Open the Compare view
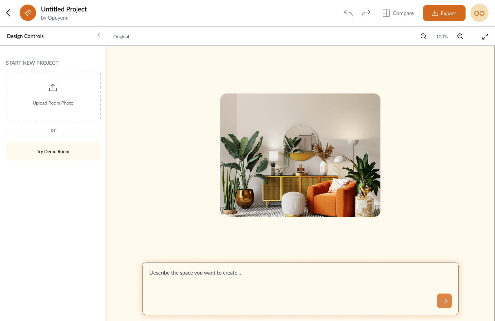The width and height of the screenshot is (495, 321). [398, 13]
